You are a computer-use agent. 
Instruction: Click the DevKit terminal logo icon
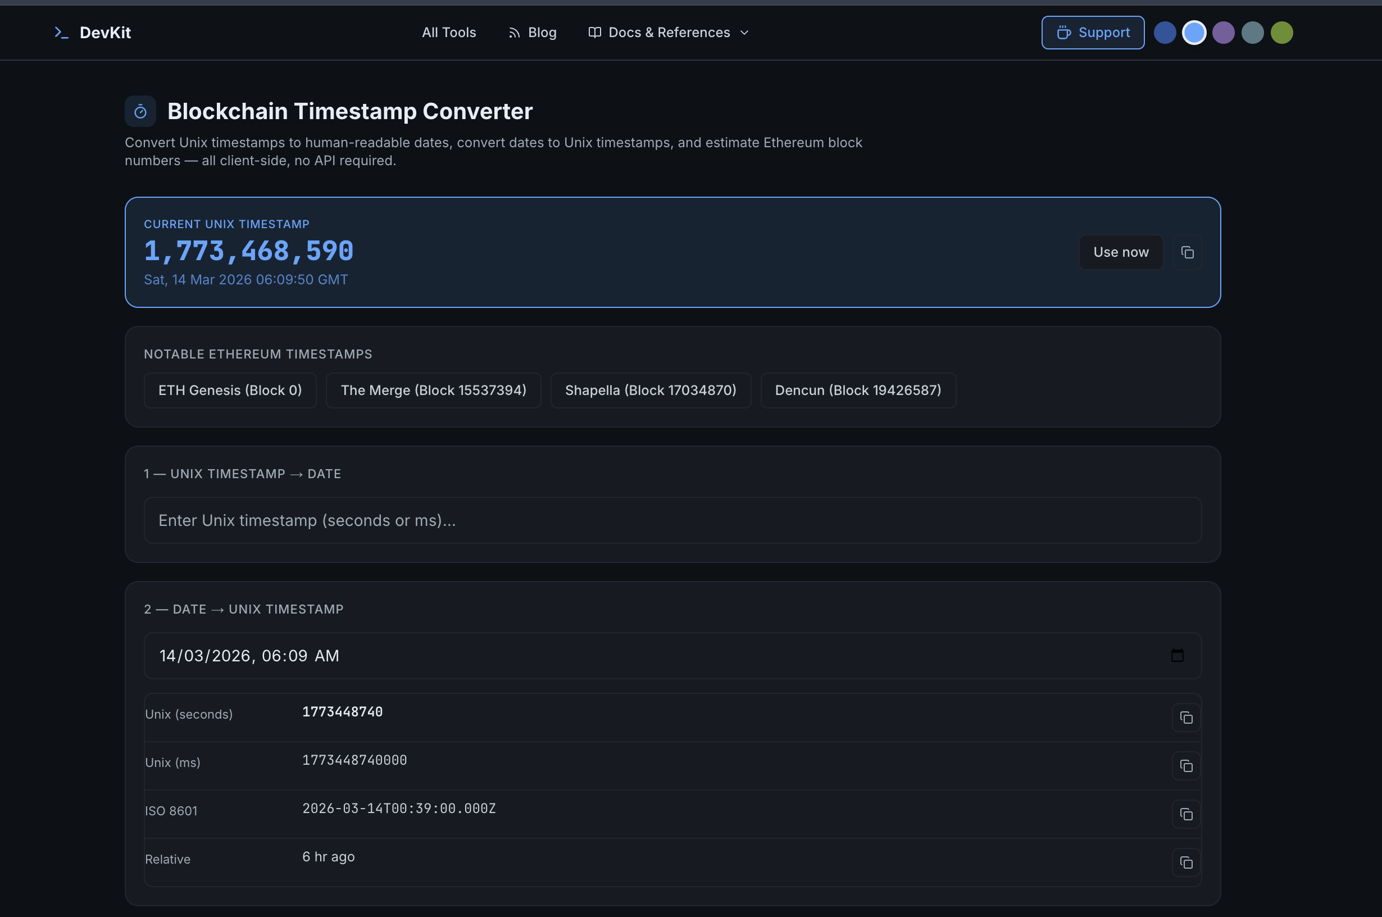[x=62, y=32]
